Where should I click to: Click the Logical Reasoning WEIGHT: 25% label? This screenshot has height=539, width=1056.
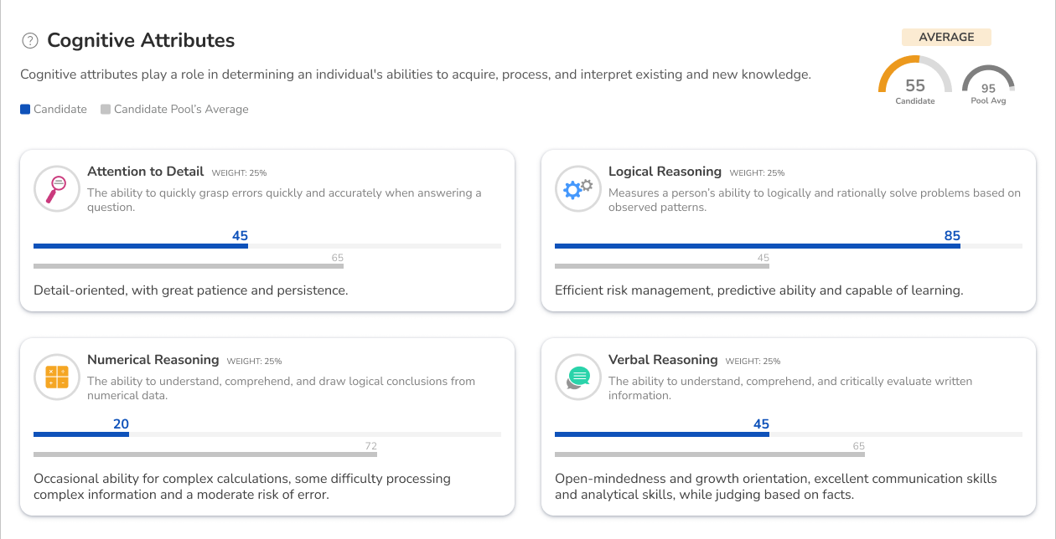pyautogui.click(x=757, y=173)
